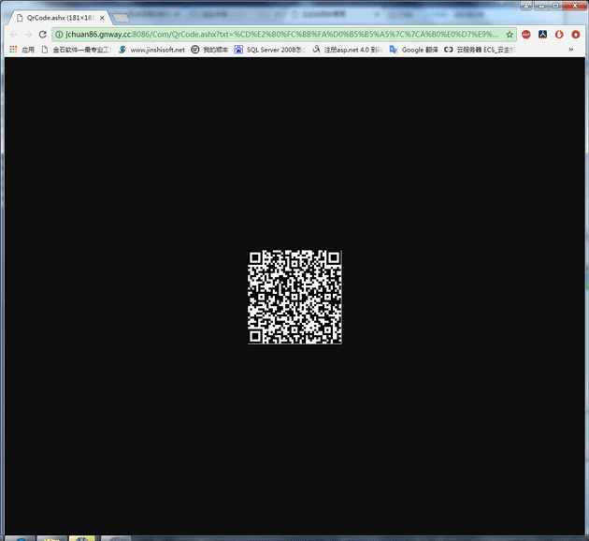Viewport: 589px width, 541px height.
Task: Bookmark this page with the star icon
Action: tap(510, 34)
